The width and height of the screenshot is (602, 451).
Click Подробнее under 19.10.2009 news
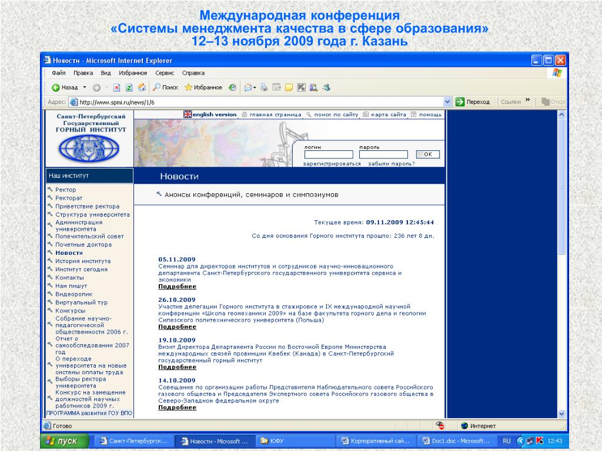(178, 368)
